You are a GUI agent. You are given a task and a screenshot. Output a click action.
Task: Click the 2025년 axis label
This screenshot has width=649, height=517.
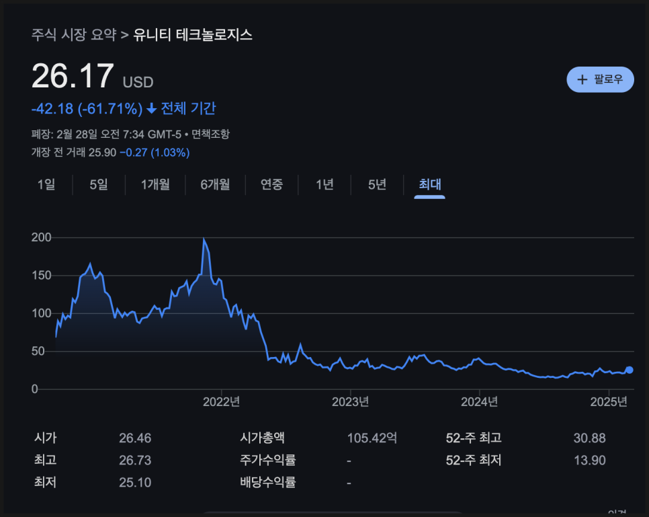click(609, 402)
